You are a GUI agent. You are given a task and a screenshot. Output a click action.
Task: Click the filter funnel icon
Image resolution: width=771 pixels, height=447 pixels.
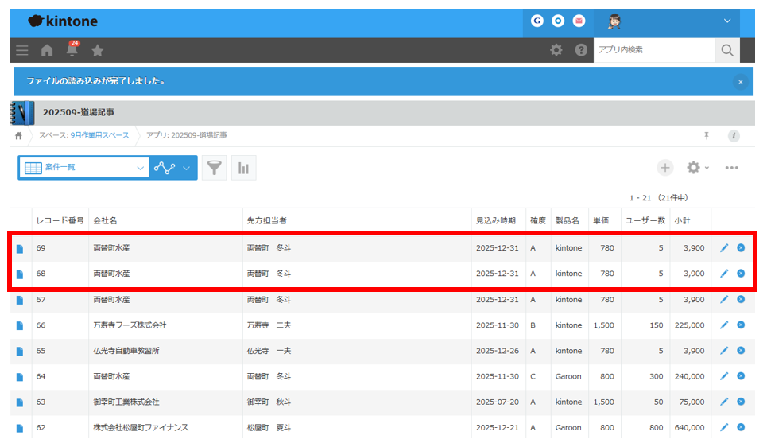pyautogui.click(x=214, y=168)
